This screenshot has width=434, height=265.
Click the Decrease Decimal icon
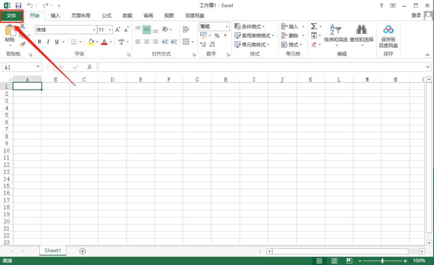pos(212,44)
